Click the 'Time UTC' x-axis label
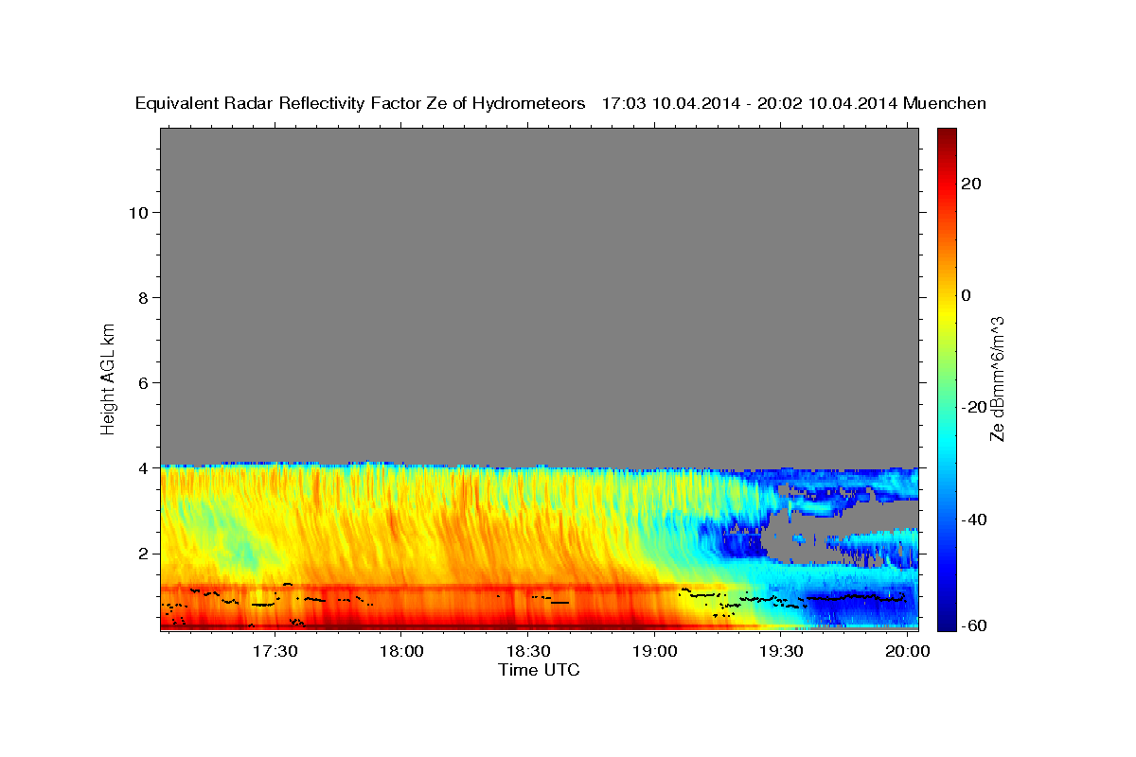Screen dimensions: 1136x757 (539, 671)
